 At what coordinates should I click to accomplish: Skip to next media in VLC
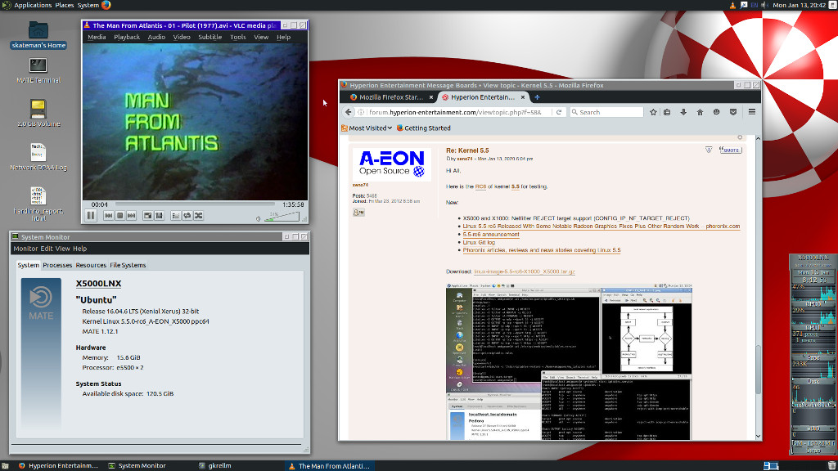click(x=132, y=216)
